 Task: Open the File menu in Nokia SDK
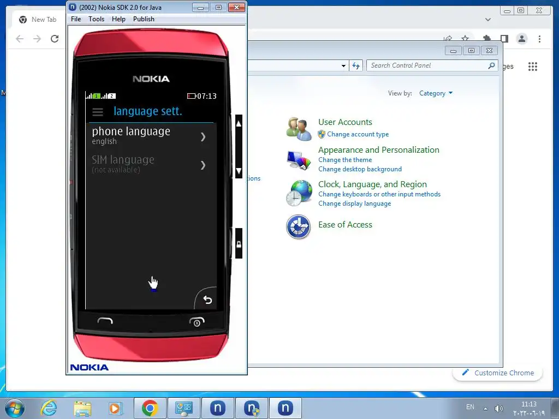point(75,19)
